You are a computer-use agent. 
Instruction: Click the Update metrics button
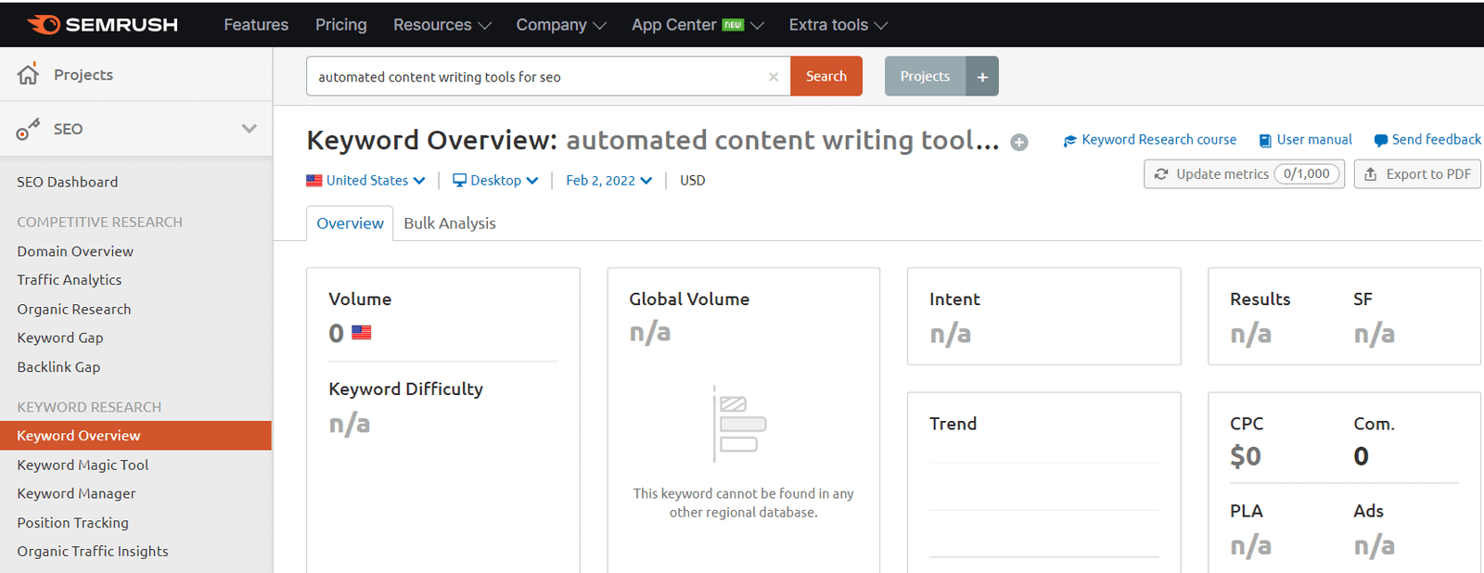[1244, 174]
